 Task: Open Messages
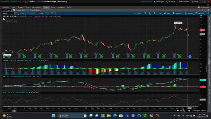click(x=159, y=2)
